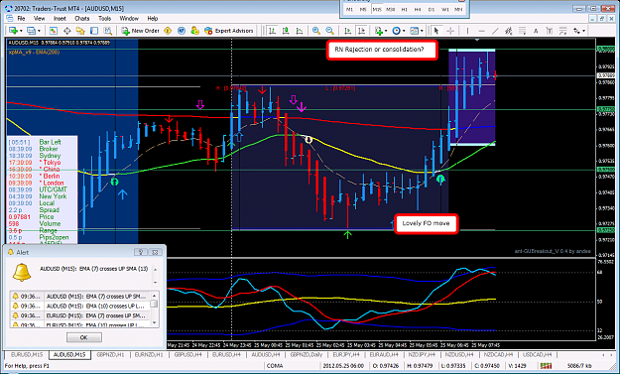Screen dimensions: 620x374
Task: Open the Market Watch panel icon
Action: 54,31
